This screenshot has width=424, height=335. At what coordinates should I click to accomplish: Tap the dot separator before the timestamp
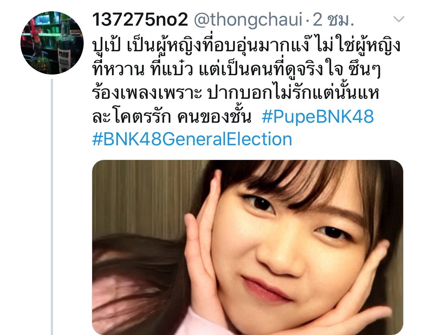pyautogui.click(x=308, y=21)
